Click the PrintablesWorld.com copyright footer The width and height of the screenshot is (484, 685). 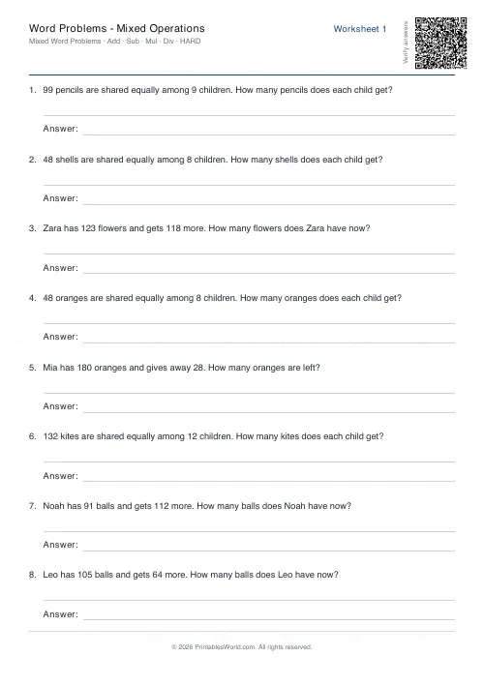tap(242, 647)
